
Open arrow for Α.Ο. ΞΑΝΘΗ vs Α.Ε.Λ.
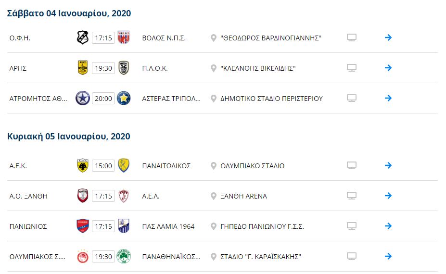point(388,196)
